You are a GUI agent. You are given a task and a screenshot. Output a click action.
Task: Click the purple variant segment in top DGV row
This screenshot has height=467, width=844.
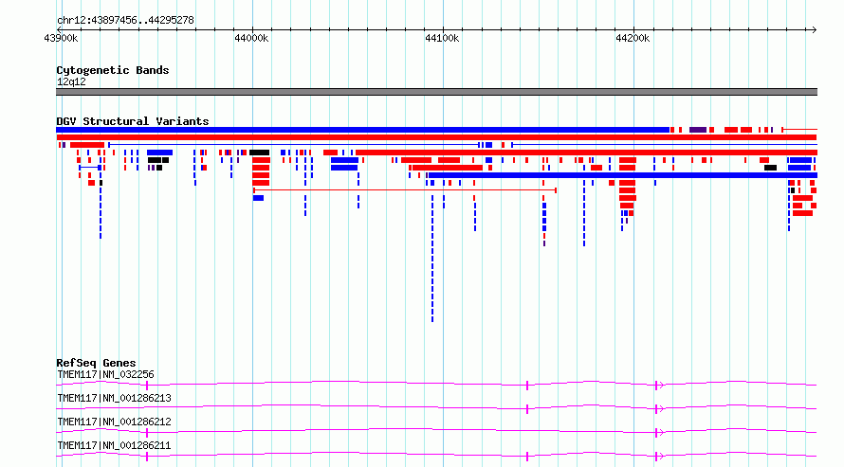(698, 130)
